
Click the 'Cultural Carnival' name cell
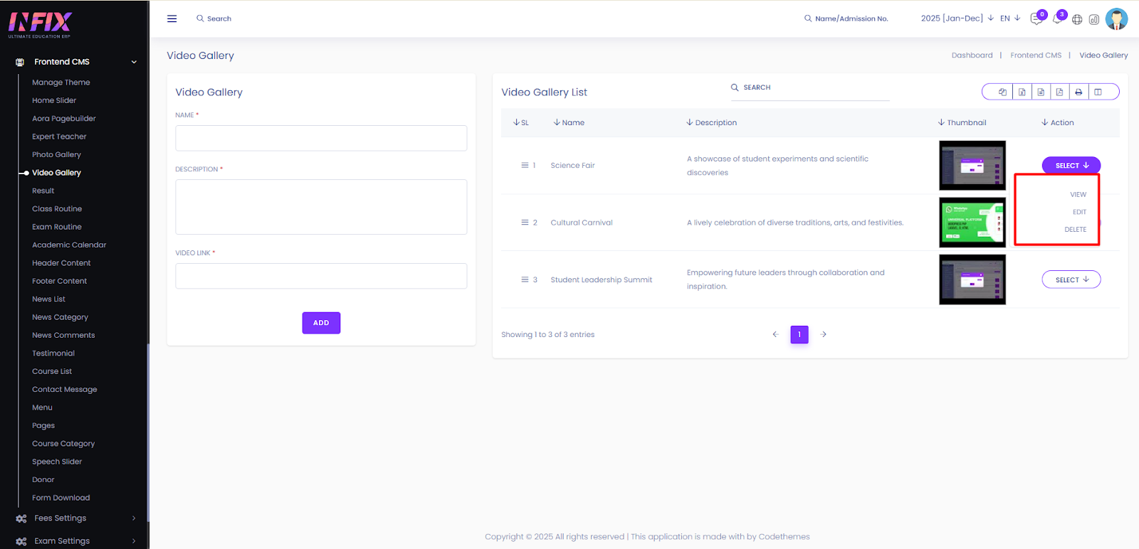(582, 223)
